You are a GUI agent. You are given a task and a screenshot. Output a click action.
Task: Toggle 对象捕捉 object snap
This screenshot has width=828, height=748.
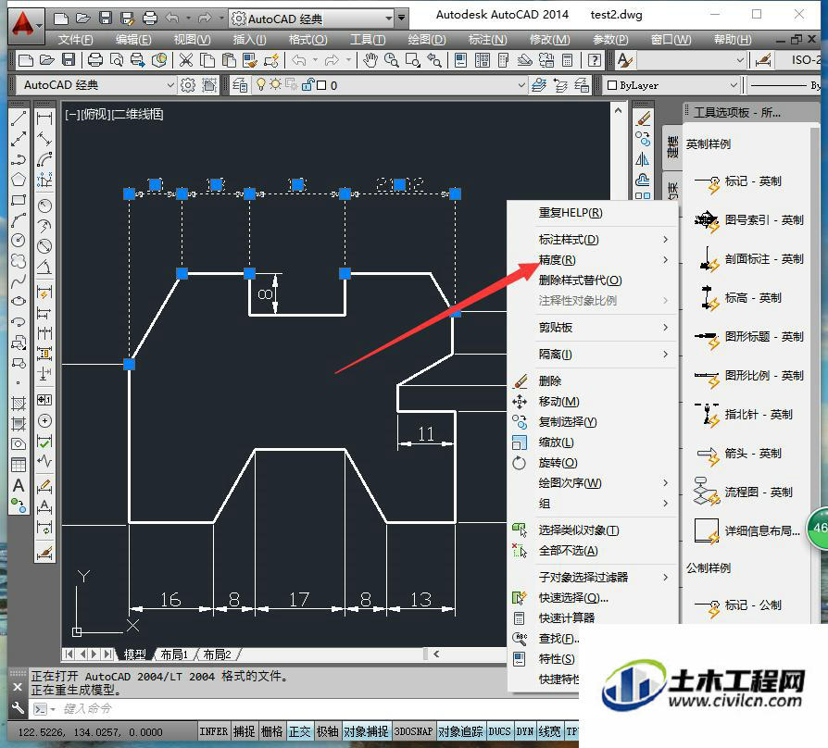[366, 731]
